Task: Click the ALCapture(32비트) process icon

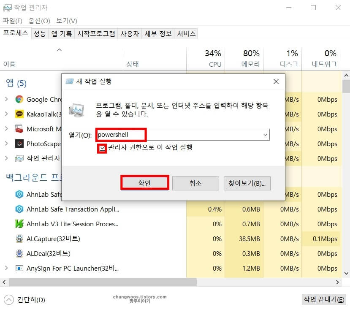Action: [x=20, y=239]
